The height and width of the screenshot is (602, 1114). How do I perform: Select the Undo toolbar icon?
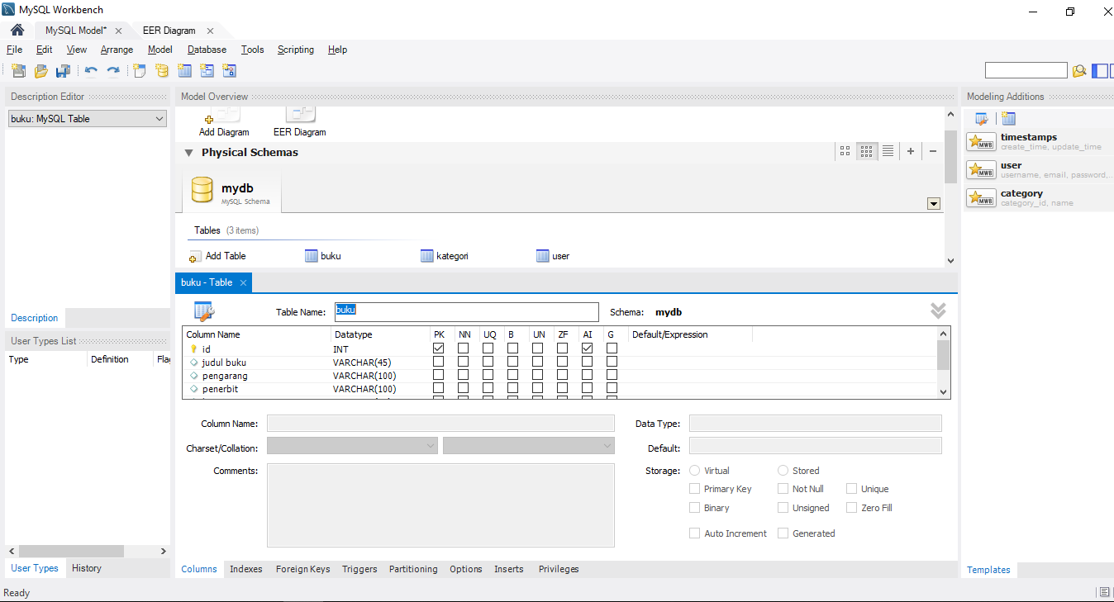pos(91,70)
